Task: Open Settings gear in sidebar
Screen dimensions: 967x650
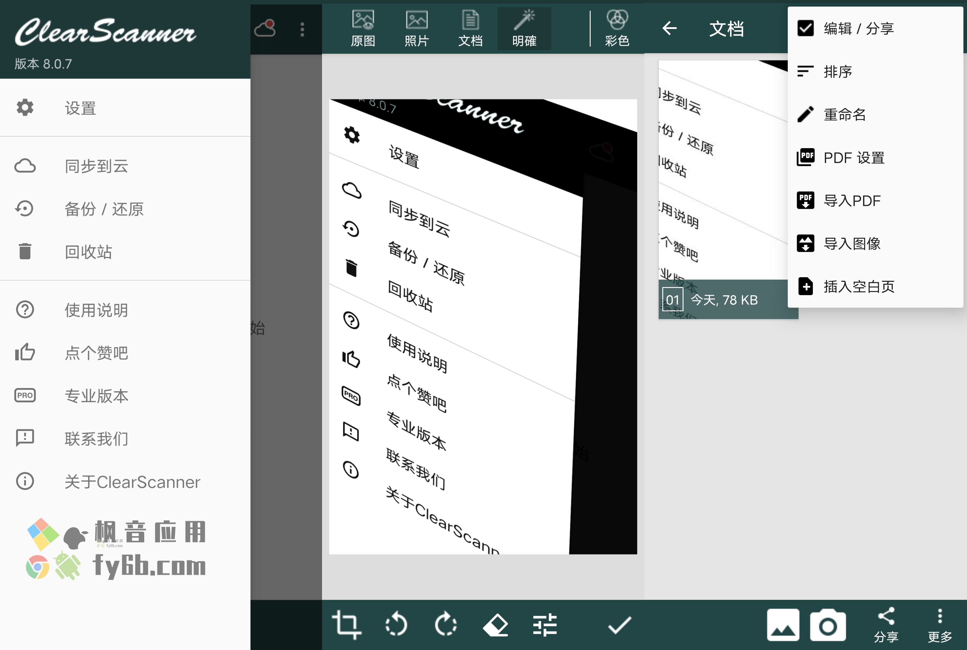Action: pos(25,108)
